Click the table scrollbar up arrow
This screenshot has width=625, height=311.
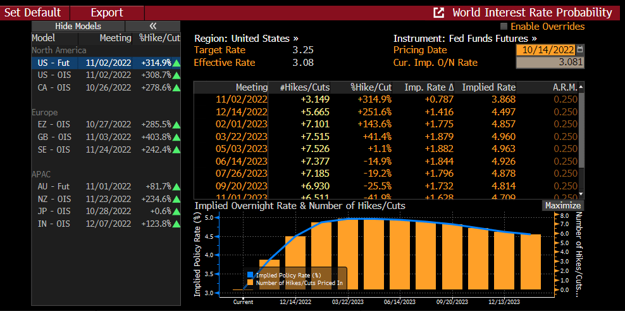coord(581,87)
